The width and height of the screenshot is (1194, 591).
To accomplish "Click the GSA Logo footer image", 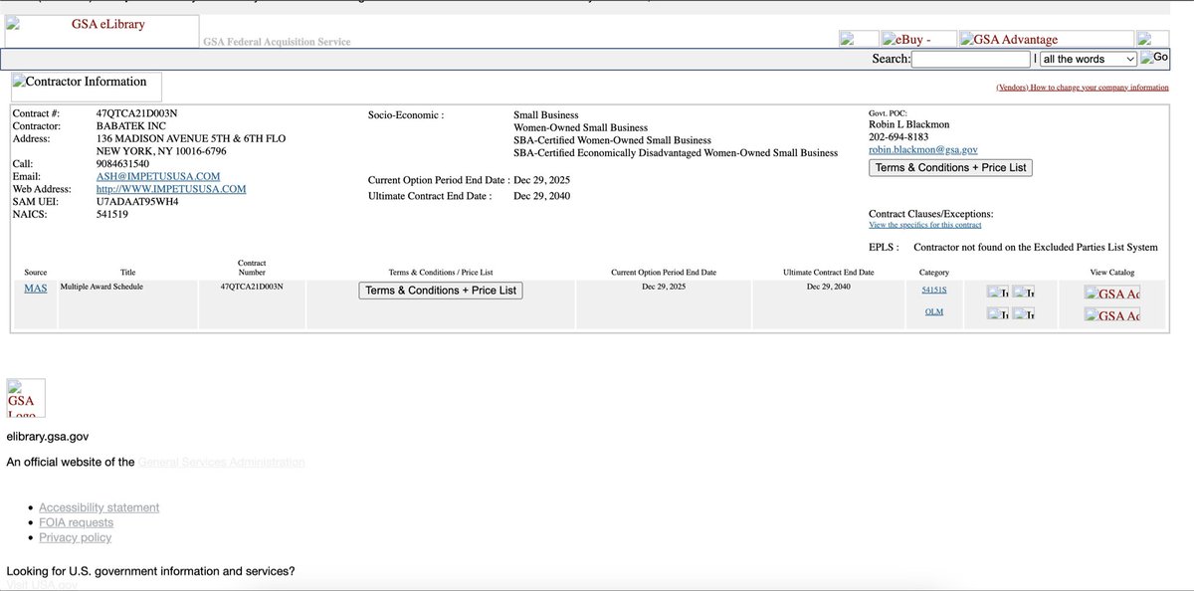I will point(26,398).
